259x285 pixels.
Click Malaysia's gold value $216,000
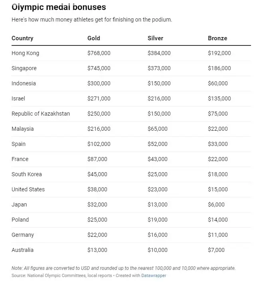pyautogui.click(x=99, y=129)
